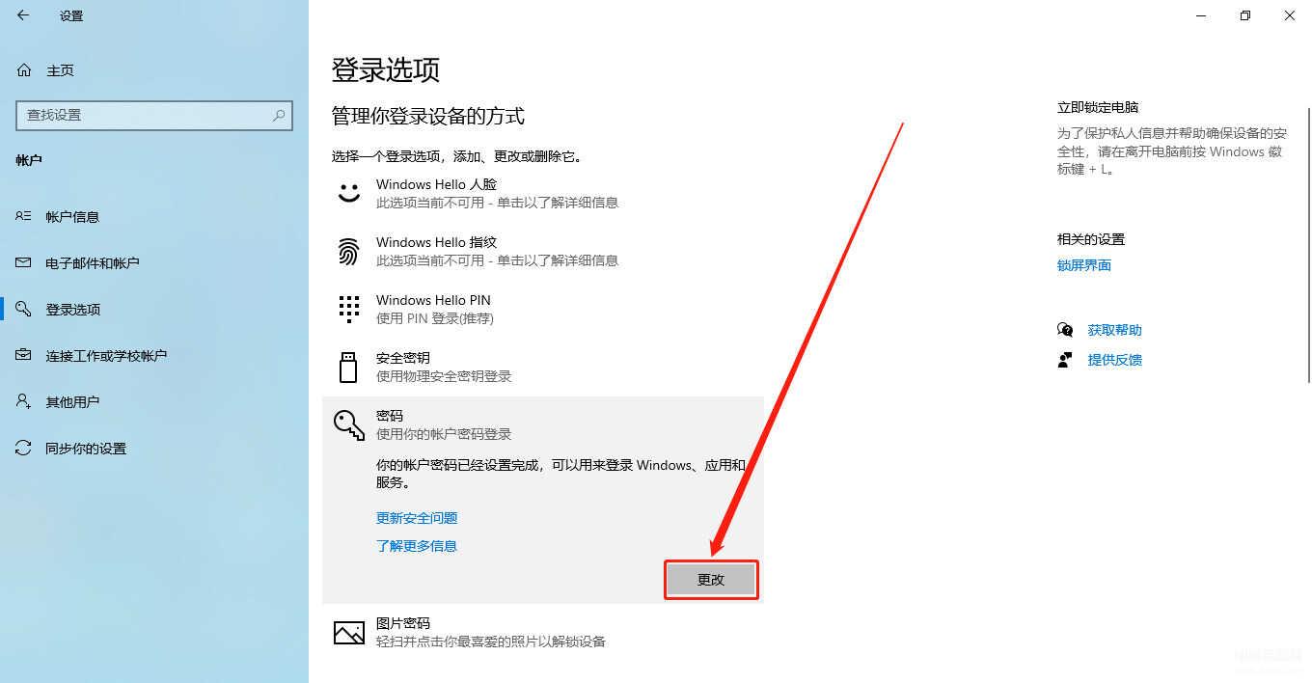Open the 更新安全问题 link
The height and width of the screenshot is (683, 1312).
417,518
